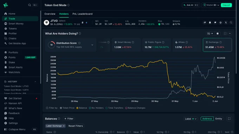Click the JTVO token logo
Image resolution: width=239 pixels, height=134 pixels.
46,22
